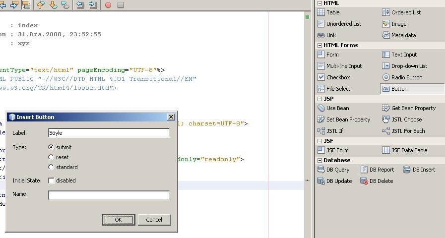This screenshot has width=445, height=238.
Task: Stop macro recording square icon
Action: pos(121,5)
